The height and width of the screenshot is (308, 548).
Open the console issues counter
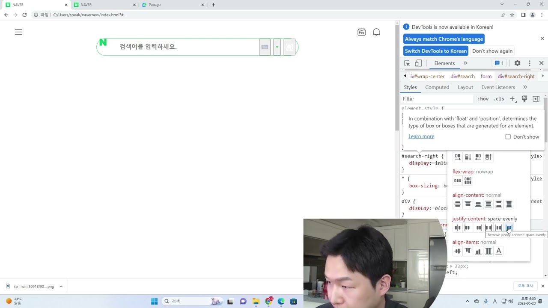[x=499, y=63]
